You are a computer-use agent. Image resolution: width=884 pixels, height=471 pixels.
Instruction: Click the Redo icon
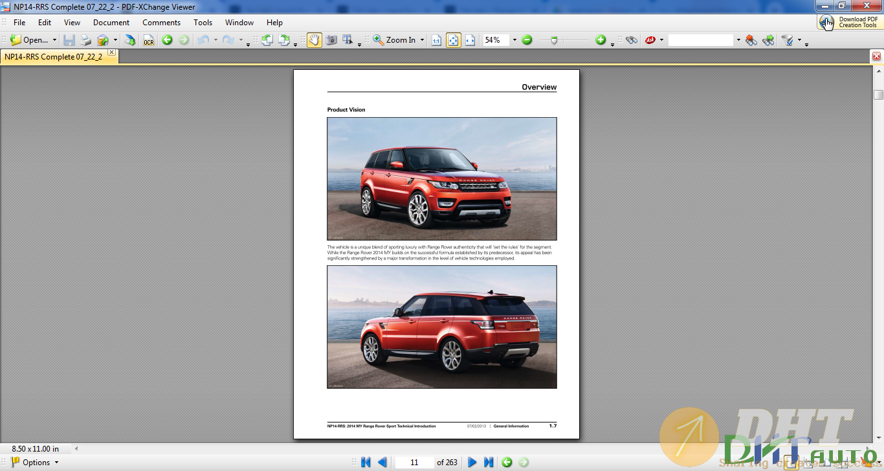228,40
